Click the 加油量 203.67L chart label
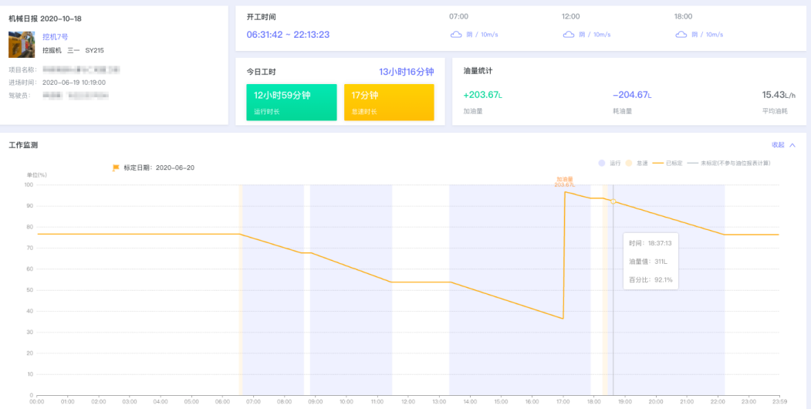This screenshot has height=409, width=811. 565,181
